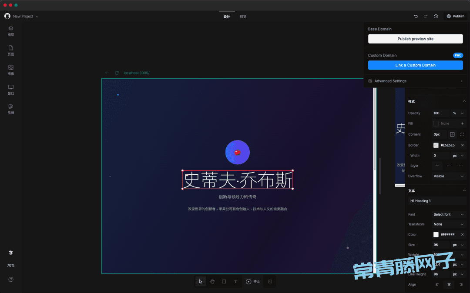Click the empty Fill color swatch
Viewport: 470px width, 293px height.
(436, 123)
